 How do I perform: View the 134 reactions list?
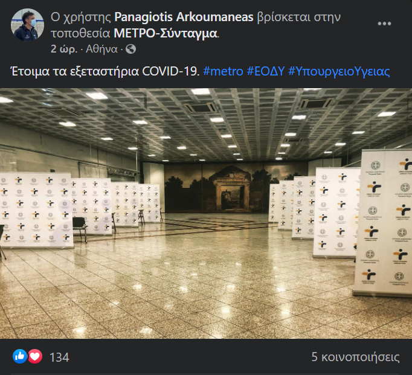[x=59, y=357]
